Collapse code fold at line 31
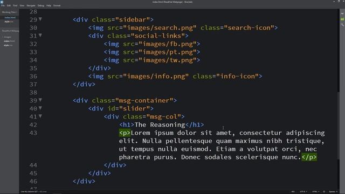This screenshot has height=194, width=345. pos(40,36)
